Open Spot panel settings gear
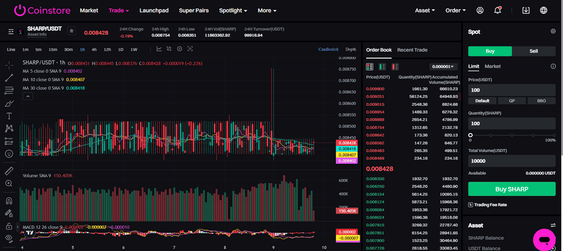 (x=553, y=32)
